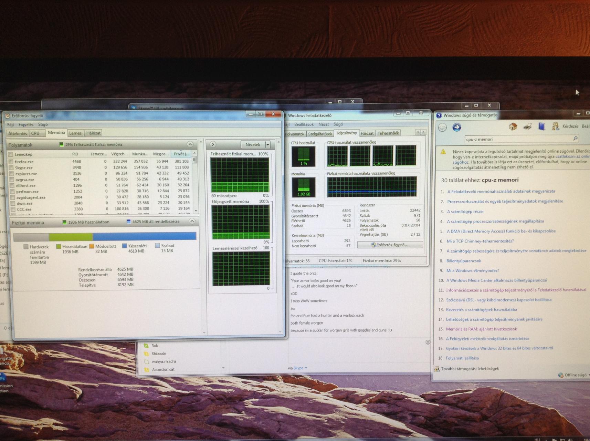Collapse the Fizikai memória section chevron

point(192,221)
